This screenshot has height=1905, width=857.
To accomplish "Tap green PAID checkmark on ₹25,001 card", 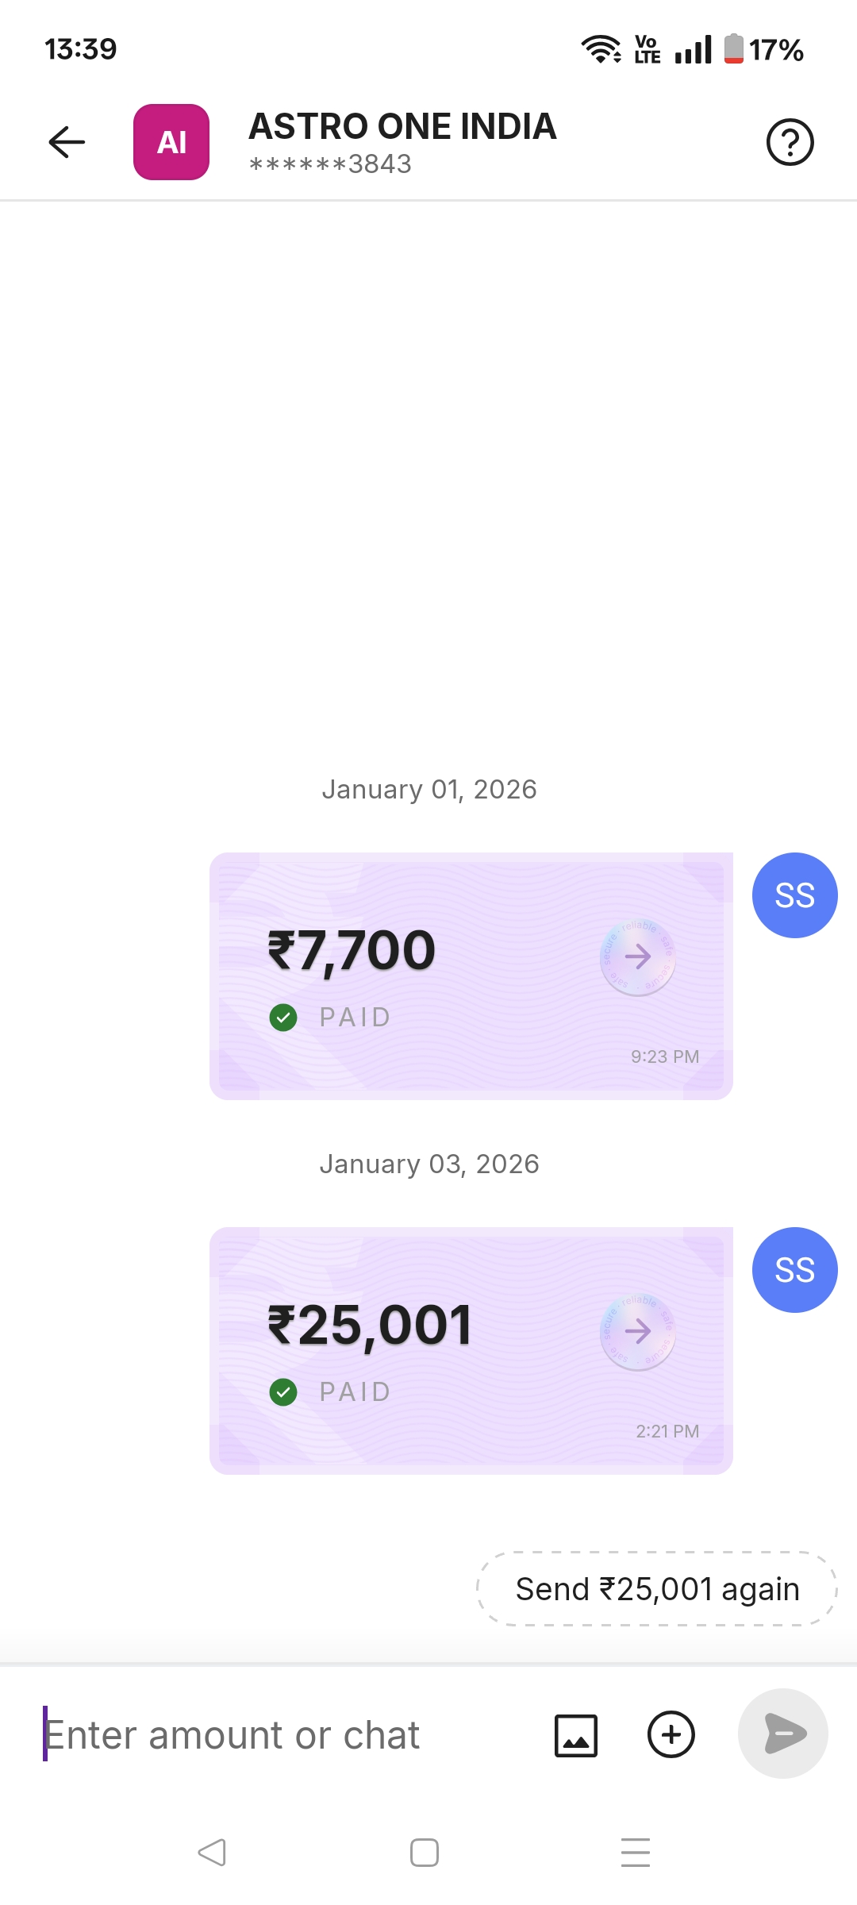I will 283,1391.
